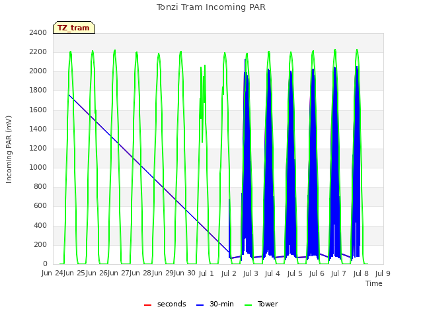Click the 1600 y-axis tick label
The width and height of the screenshot is (423, 317).
point(38,110)
